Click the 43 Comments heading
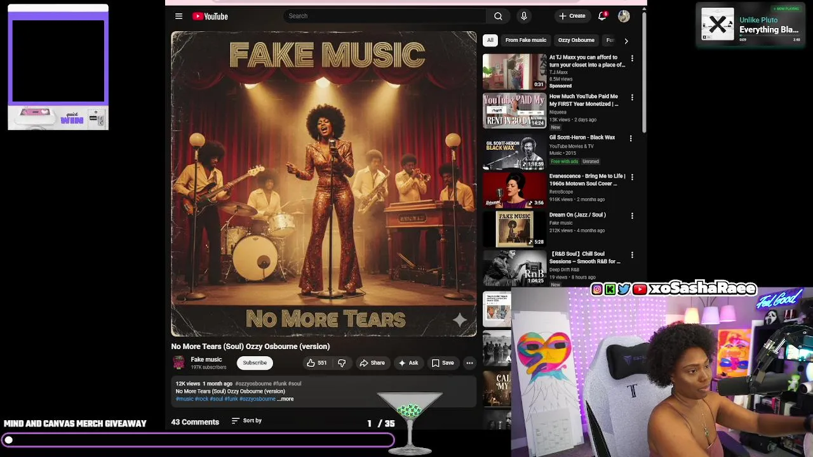 click(x=195, y=422)
